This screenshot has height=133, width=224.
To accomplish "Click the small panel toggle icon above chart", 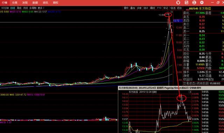I will (171, 12).
